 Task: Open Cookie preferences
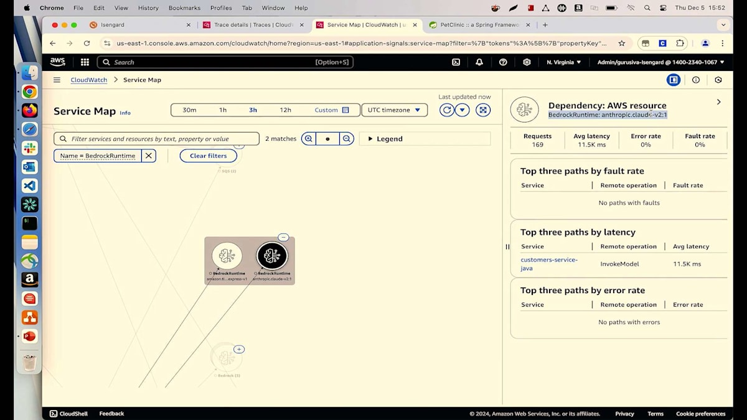click(701, 413)
